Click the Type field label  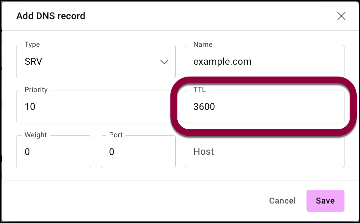(32, 45)
